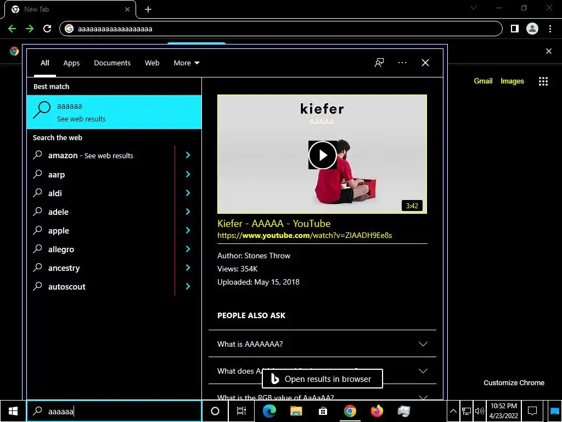Open Windows Start menu
The width and height of the screenshot is (562, 422).
(13, 411)
